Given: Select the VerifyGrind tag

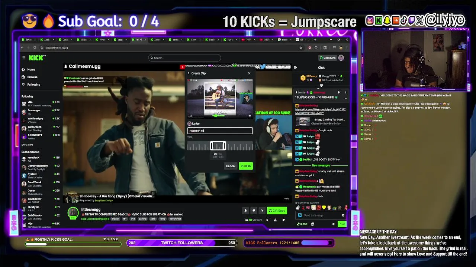Looking at the screenshot, I should point(175,219).
